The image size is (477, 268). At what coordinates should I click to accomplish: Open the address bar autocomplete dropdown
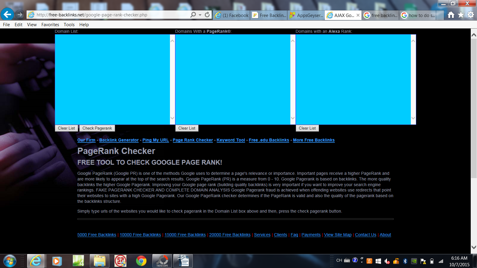coord(200,15)
